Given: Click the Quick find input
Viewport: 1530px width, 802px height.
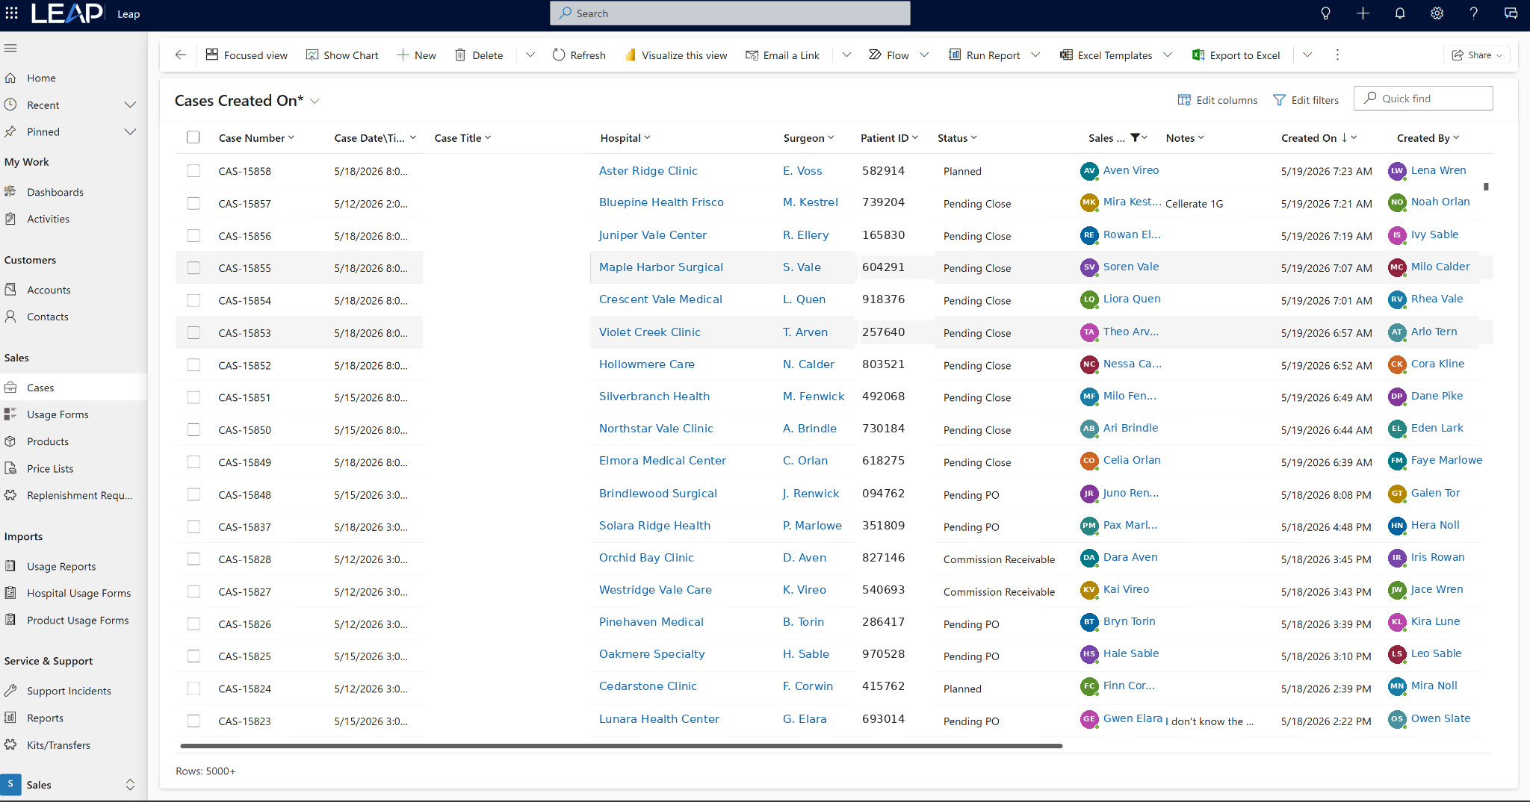Looking at the screenshot, I should pos(1423,99).
